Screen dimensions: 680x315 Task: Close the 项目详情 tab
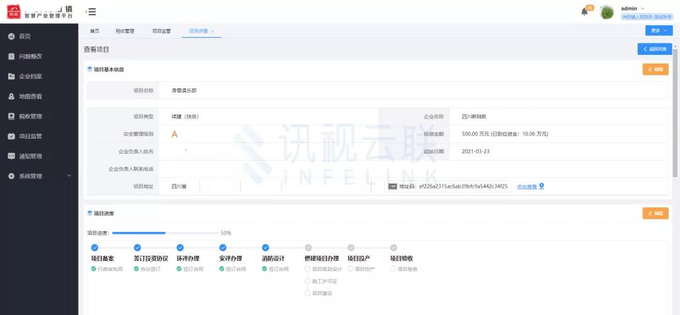(213, 31)
